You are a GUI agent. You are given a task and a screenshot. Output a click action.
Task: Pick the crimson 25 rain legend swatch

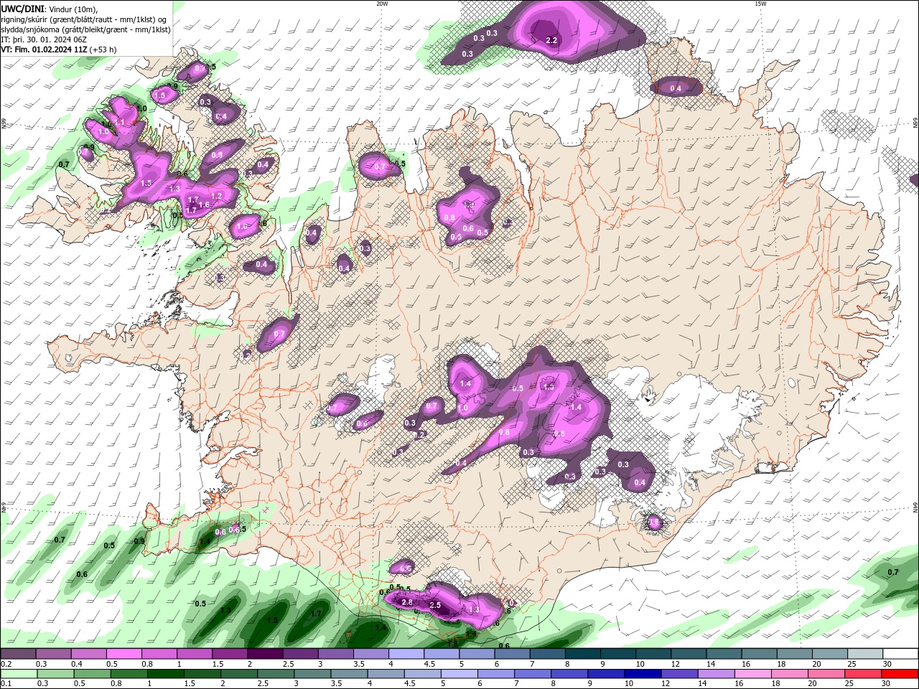864,674
